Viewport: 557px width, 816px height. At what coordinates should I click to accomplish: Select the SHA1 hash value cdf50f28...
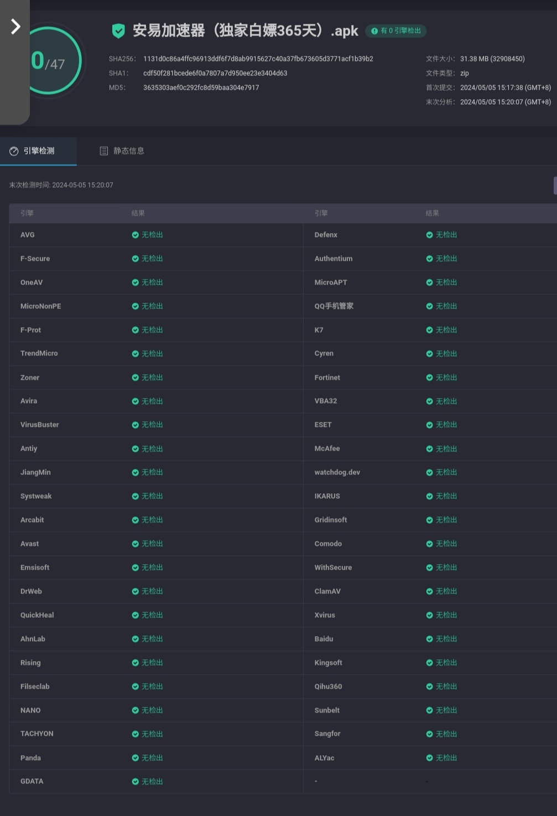pos(215,73)
